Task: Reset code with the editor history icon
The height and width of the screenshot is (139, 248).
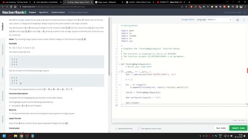Action: (x=238, y=20)
